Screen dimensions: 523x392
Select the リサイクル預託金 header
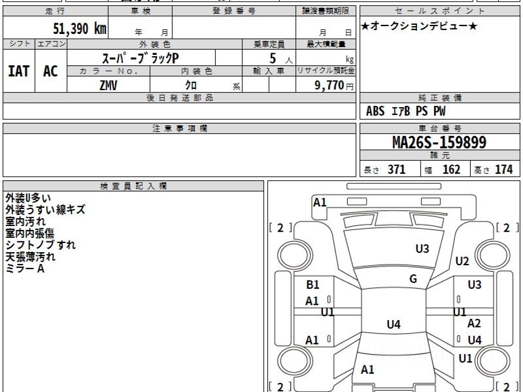326,71
